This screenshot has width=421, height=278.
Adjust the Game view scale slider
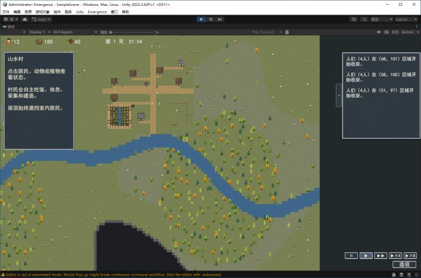coord(131,32)
